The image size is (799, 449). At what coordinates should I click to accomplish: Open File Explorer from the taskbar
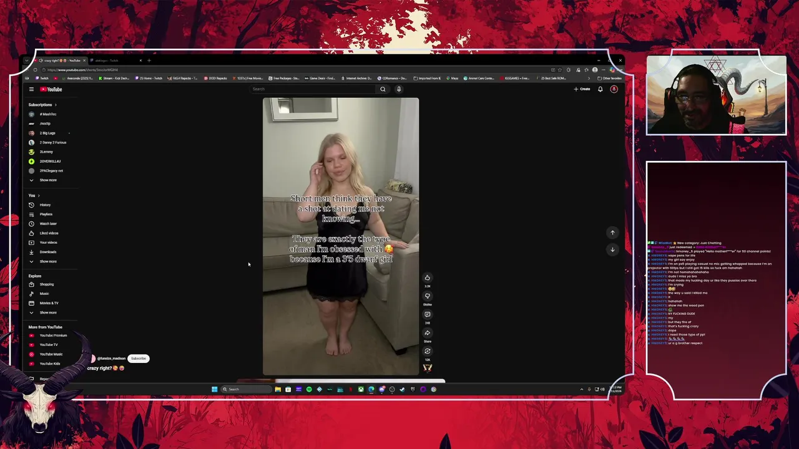point(278,389)
